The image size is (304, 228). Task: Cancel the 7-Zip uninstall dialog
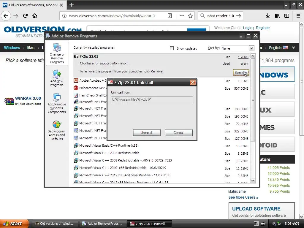(178, 133)
